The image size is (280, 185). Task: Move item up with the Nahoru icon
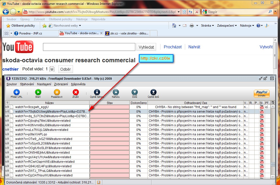click(116, 92)
